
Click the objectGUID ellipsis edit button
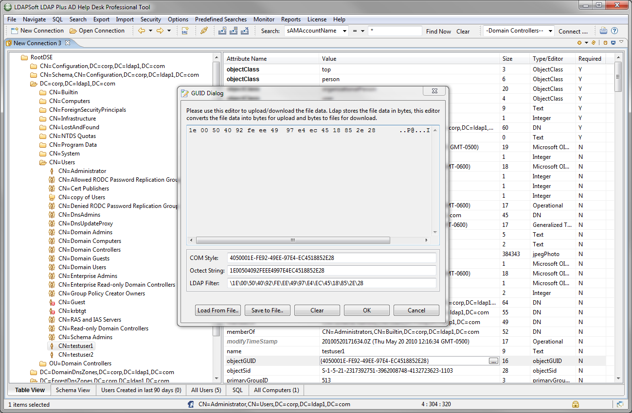(x=493, y=361)
